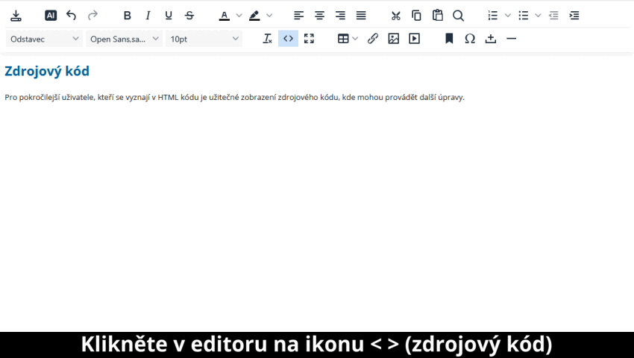The width and height of the screenshot is (634, 358).
Task: Copy the selection
Action: coord(416,16)
